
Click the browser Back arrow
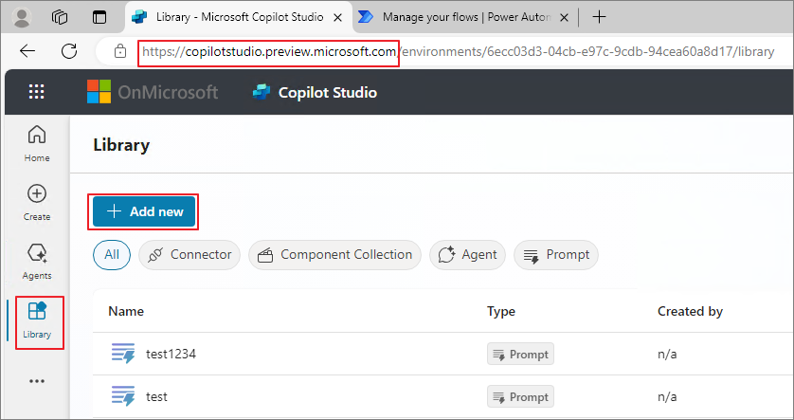coord(27,50)
